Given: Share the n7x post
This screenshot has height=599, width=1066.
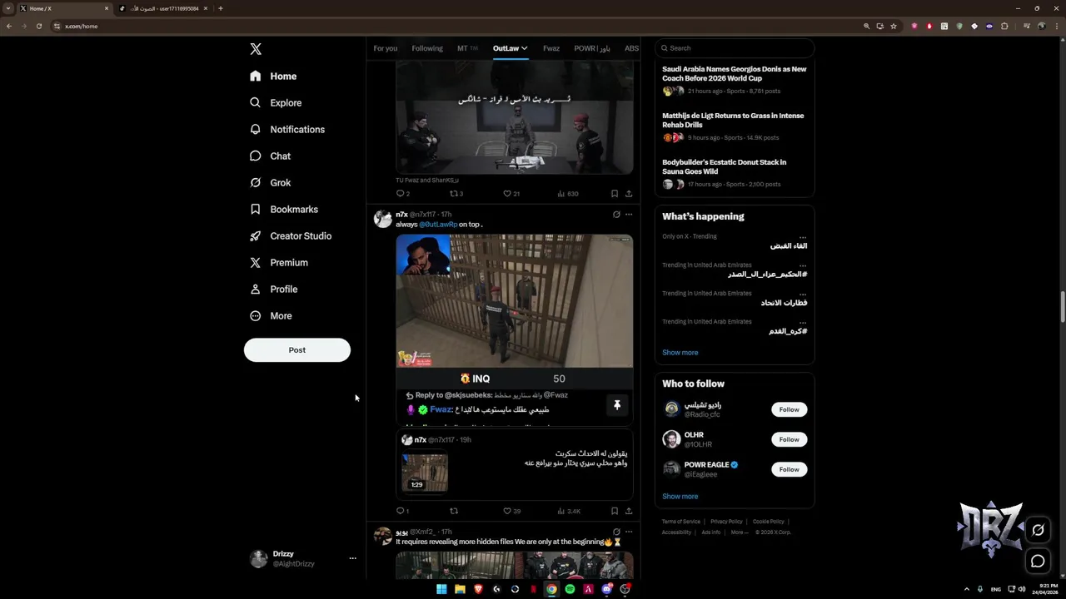Looking at the screenshot, I should tap(629, 511).
